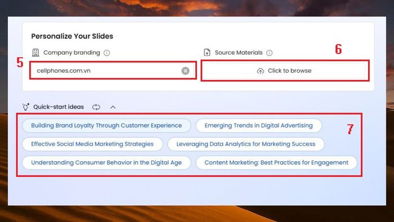Click the upload cloud icon
This screenshot has width=394, height=222.
tap(261, 71)
